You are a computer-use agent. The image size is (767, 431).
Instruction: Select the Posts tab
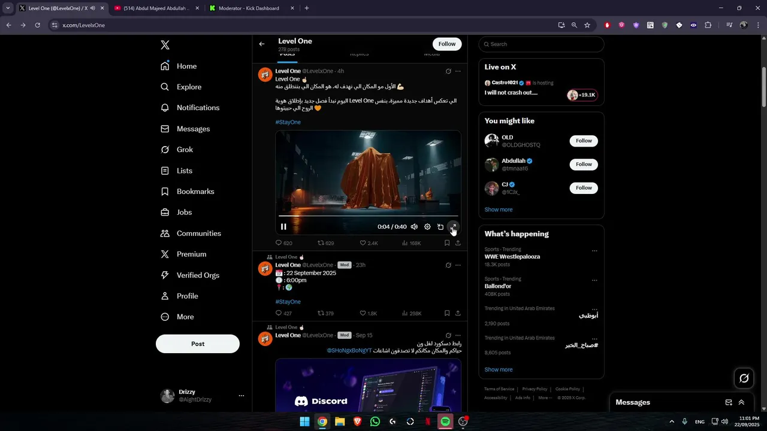(287, 55)
